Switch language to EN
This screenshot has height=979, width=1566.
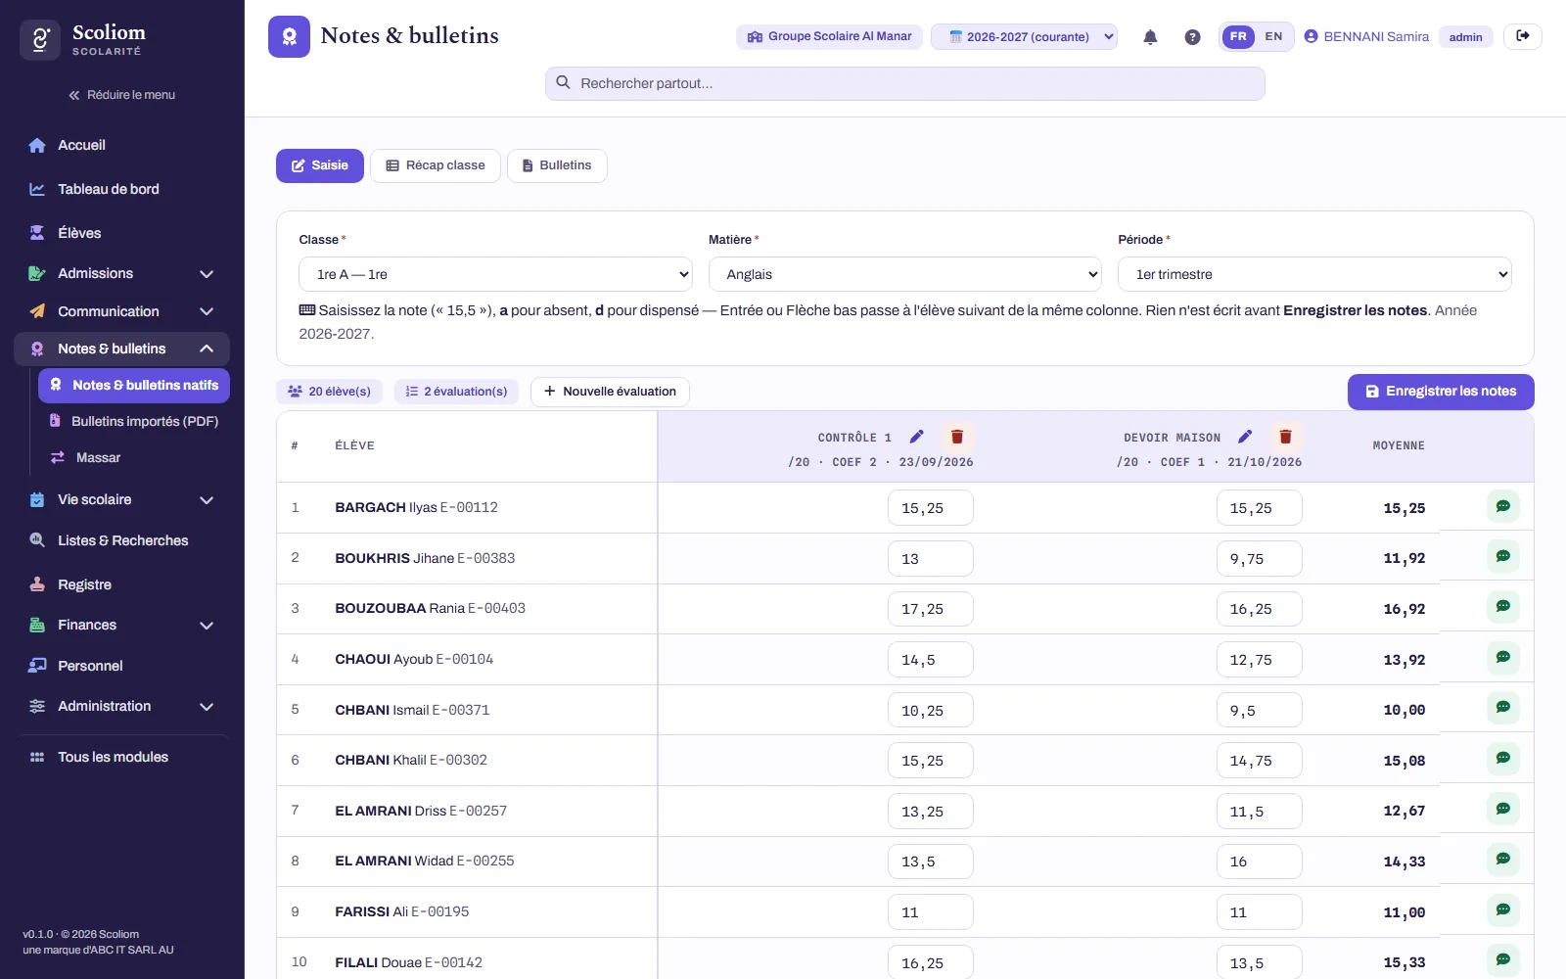click(1273, 37)
